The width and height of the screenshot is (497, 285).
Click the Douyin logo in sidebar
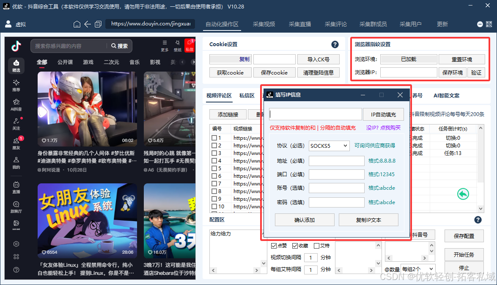pyautogui.click(x=16, y=46)
